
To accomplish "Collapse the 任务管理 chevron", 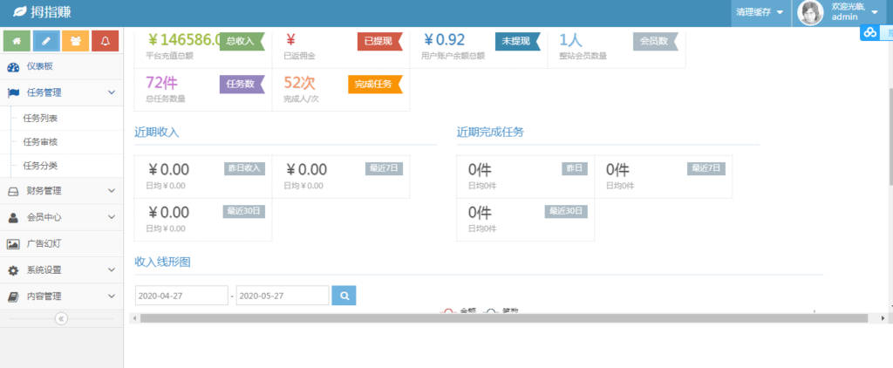I will pos(112,92).
